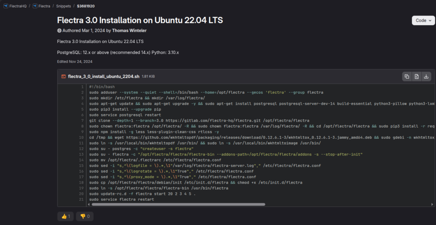Click line number 18
The height and width of the screenshot is (225, 436).
click(81, 183)
